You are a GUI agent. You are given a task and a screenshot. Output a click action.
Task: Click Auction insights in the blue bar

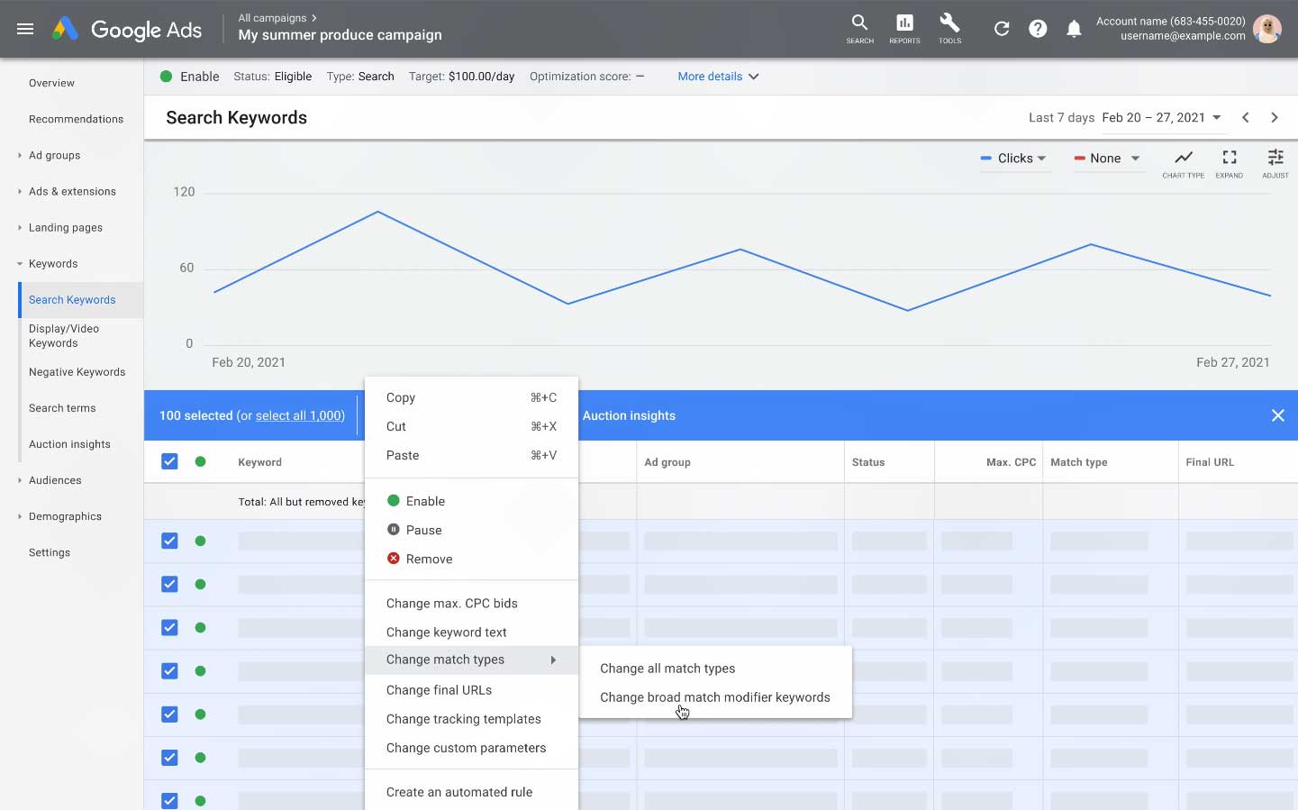click(629, 415)
